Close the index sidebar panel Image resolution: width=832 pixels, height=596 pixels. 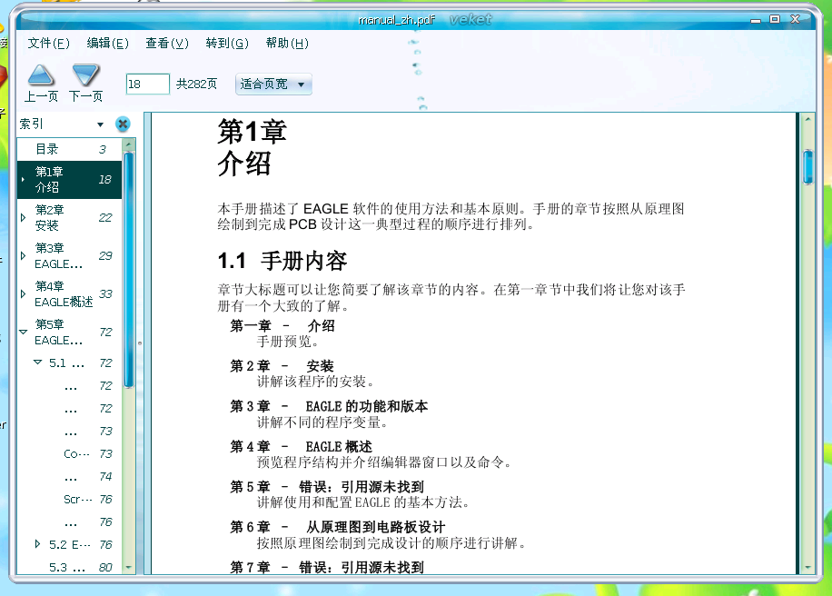tap(123, 124)
